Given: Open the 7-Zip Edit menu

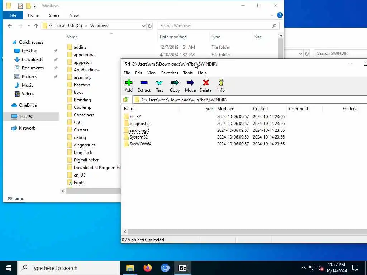Looking at the screenshot, I should click(x=139, y=73).
